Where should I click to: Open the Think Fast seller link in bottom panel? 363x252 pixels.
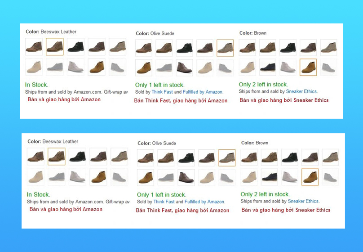pos(164,202)
